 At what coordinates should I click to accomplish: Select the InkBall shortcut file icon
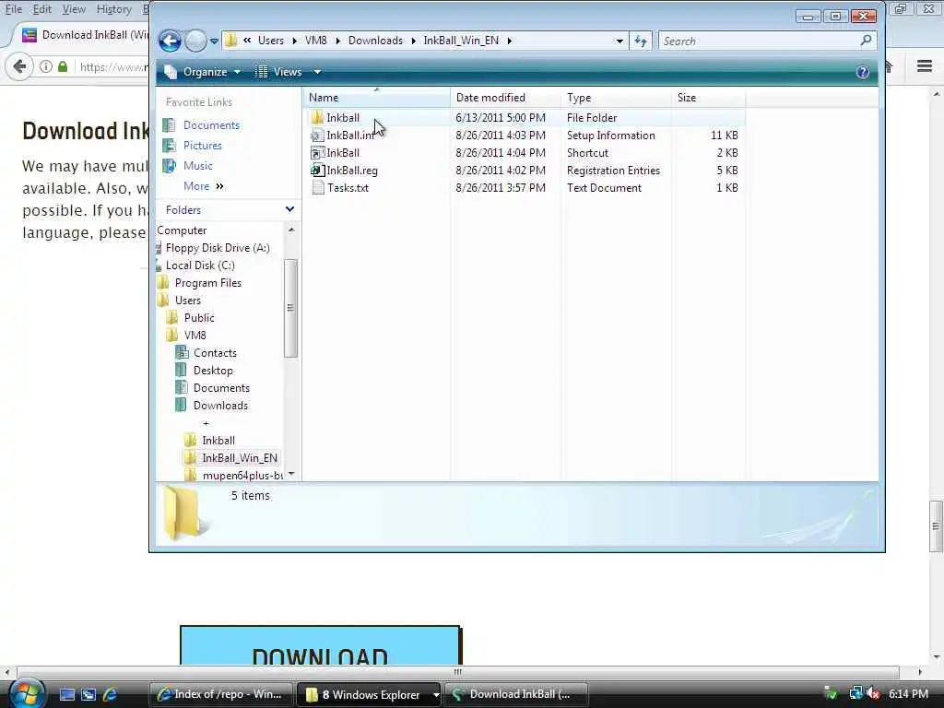[x=317, y=153]
